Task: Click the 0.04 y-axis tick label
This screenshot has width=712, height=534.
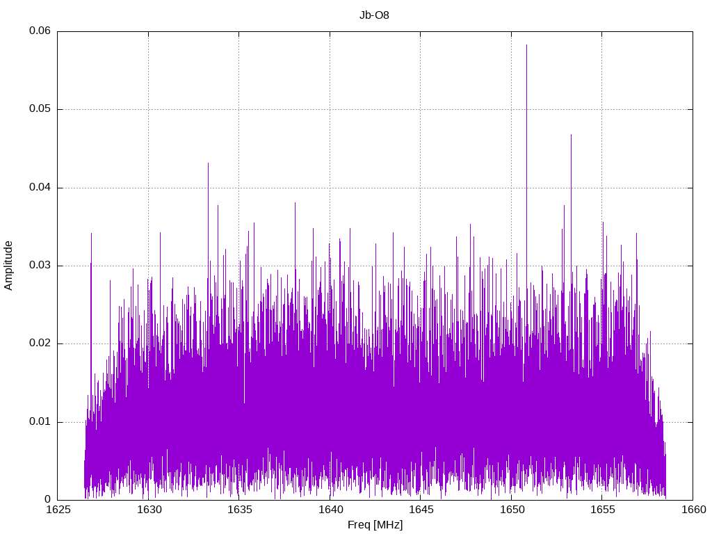Action: coord(40,187)
